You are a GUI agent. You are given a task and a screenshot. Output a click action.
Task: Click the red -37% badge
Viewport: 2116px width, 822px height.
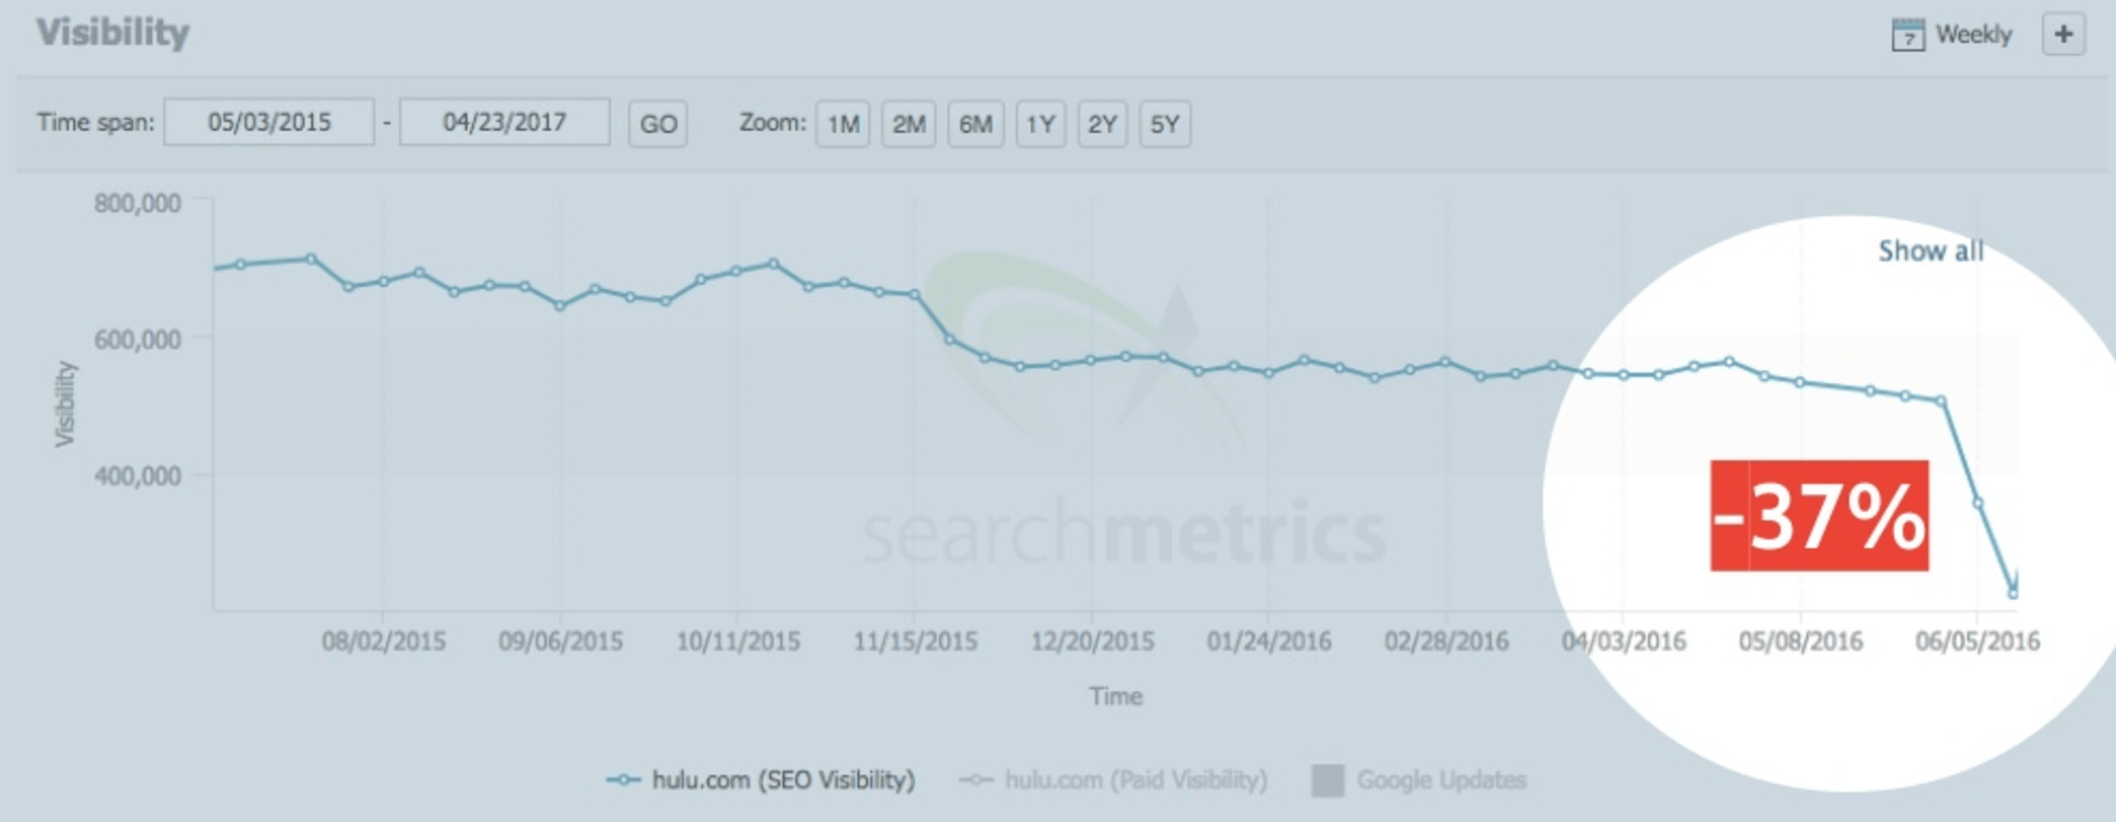(x=1819, y=516)
